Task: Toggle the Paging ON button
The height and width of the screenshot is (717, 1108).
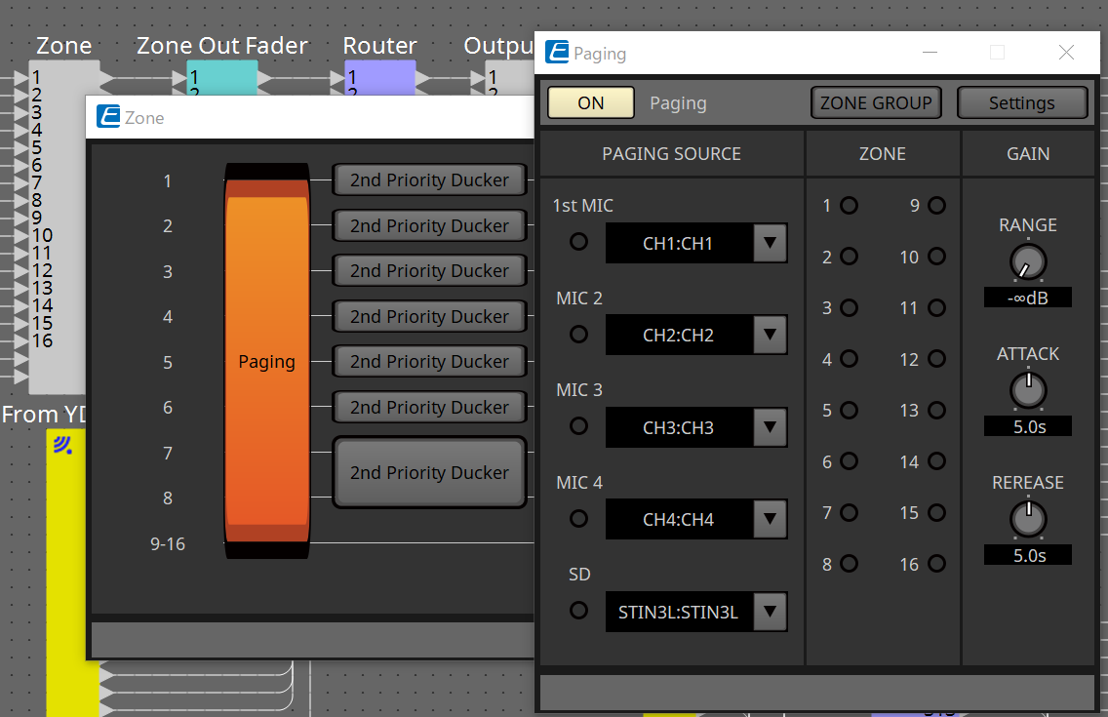Action: [591, 102]
